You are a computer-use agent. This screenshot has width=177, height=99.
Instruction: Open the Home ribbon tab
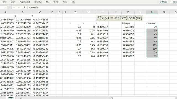(4, 2)
